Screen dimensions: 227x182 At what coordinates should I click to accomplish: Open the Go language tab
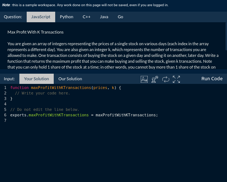click(x=121, y=17)
